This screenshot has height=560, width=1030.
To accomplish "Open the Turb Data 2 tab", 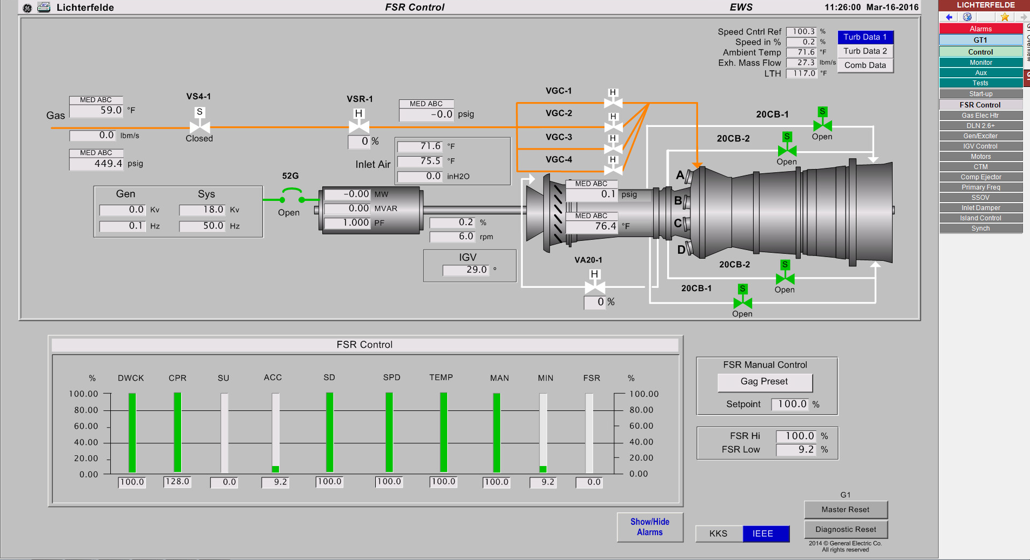I will (865, 51).
